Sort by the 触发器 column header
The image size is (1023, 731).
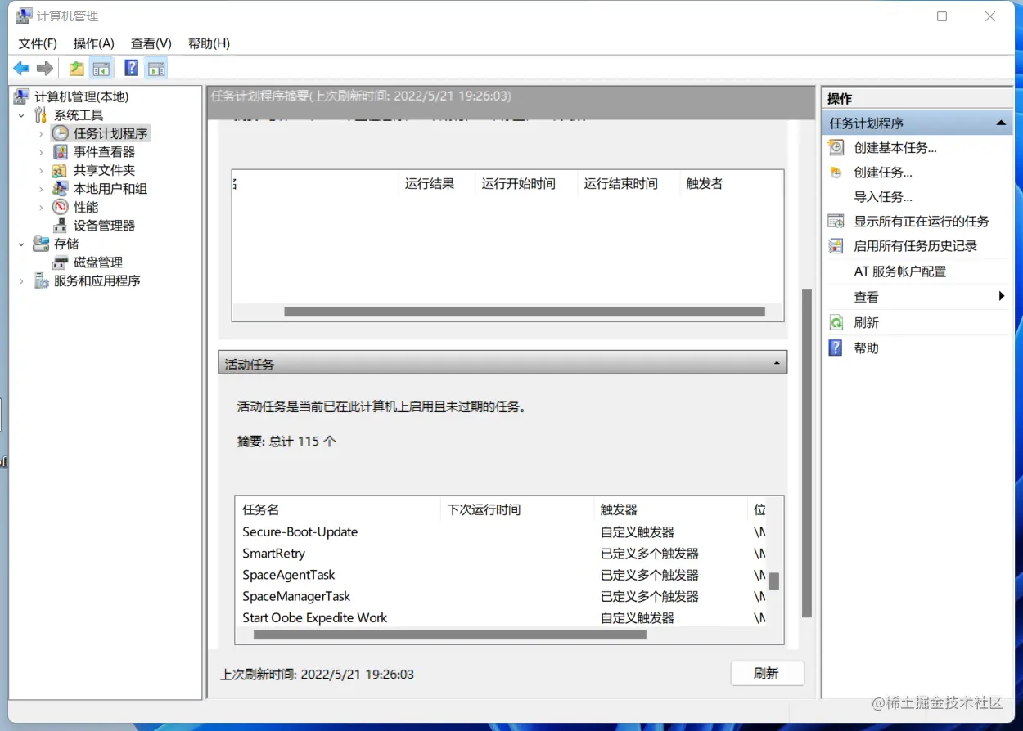pos(670,509)
